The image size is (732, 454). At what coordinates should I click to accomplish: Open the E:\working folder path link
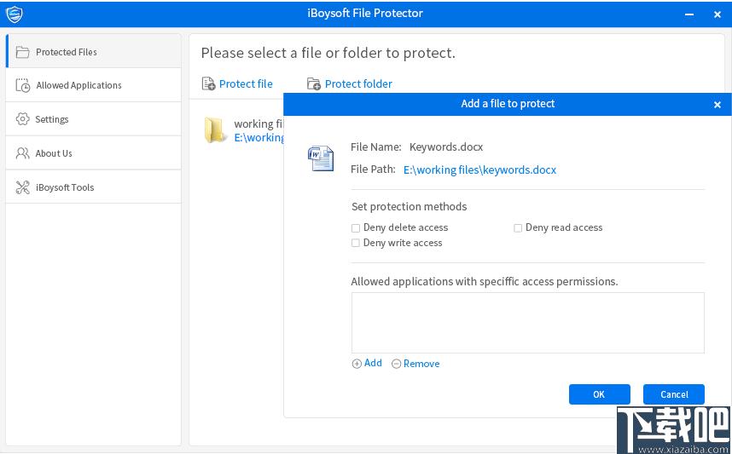tap(259, 137)
